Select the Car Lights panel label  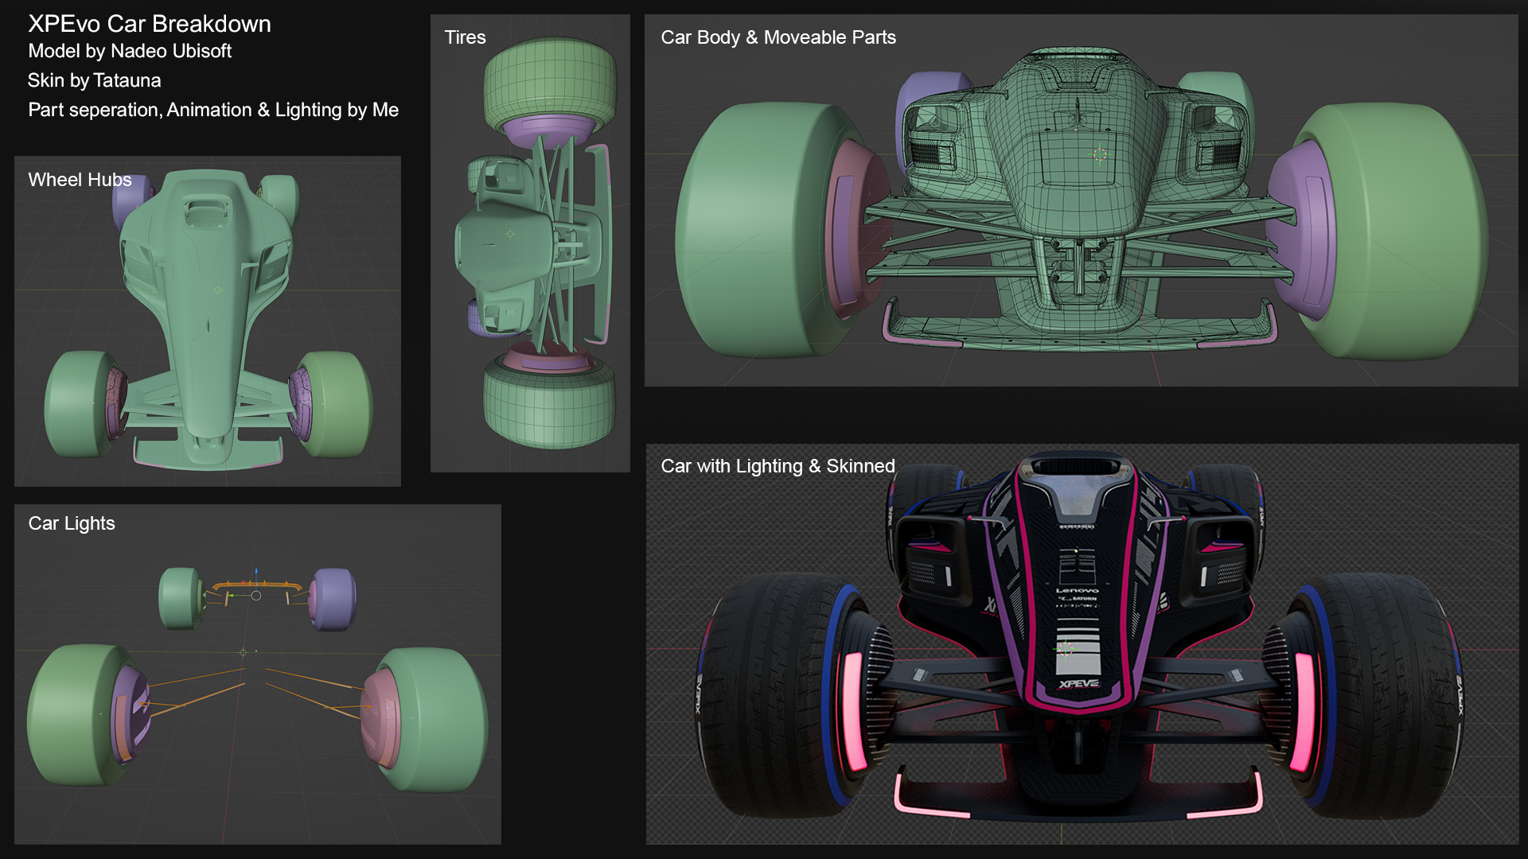coord(72,523)
